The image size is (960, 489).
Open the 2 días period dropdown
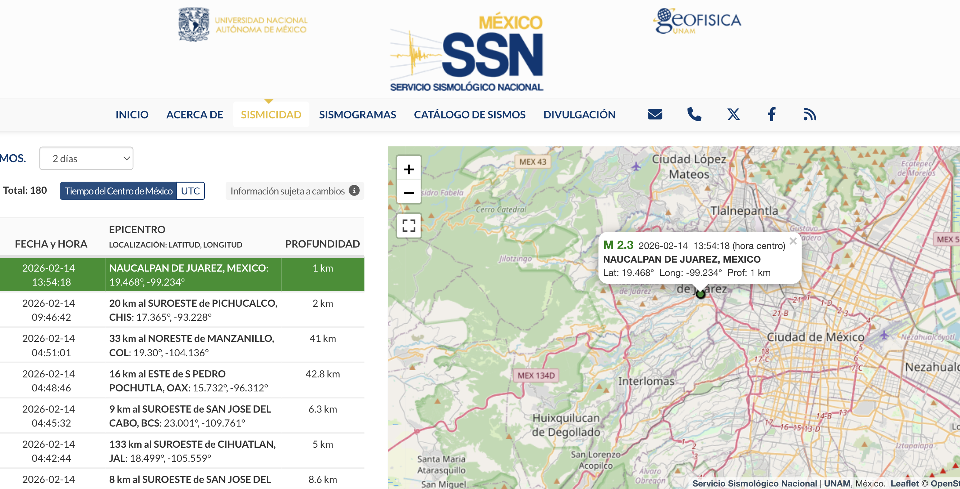pos(86,159)
